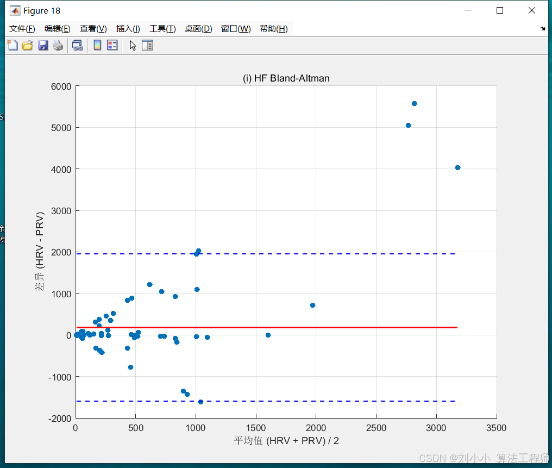The height and width of the screenshot is (468, 552).
Task: Click y-axis tick label -2000
Action: coord(60,419)
